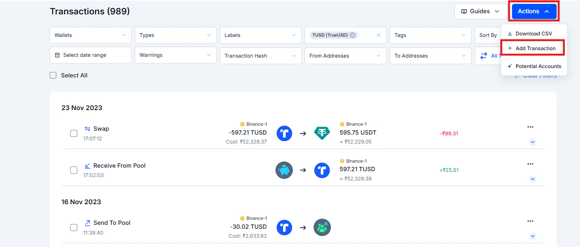Clear the currency filter with the X
This screenshot has height=247, width=580.
tap(379, 35)
